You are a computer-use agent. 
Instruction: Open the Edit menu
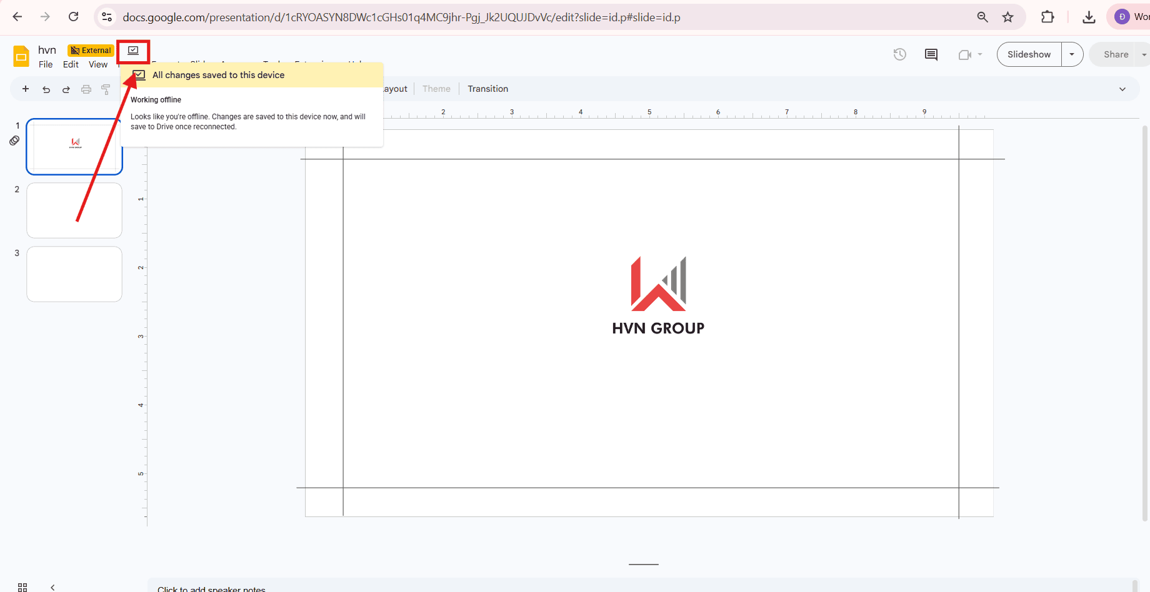click(71, 64)
